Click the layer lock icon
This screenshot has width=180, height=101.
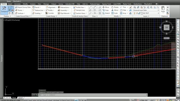tap(139, 13)
